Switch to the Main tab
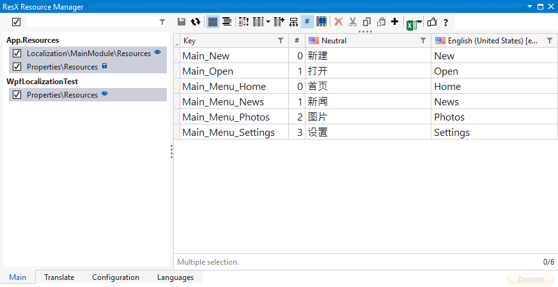 click(x=18, y=277)
